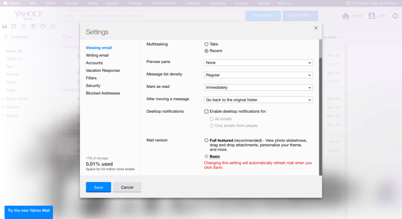Open the Calendar icon
The height and width of the screenshot is (219, 402).
[x=23, y=26]
